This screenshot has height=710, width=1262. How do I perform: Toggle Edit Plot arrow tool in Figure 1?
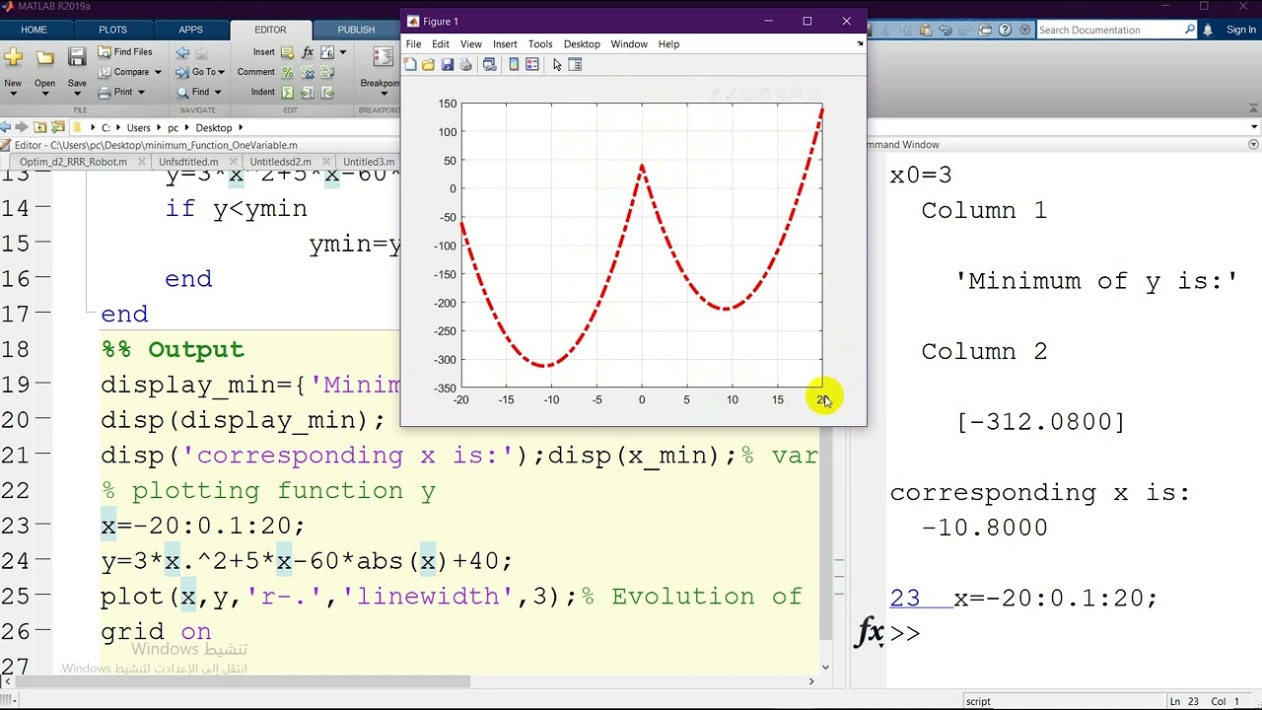click(x=557, y=64)
